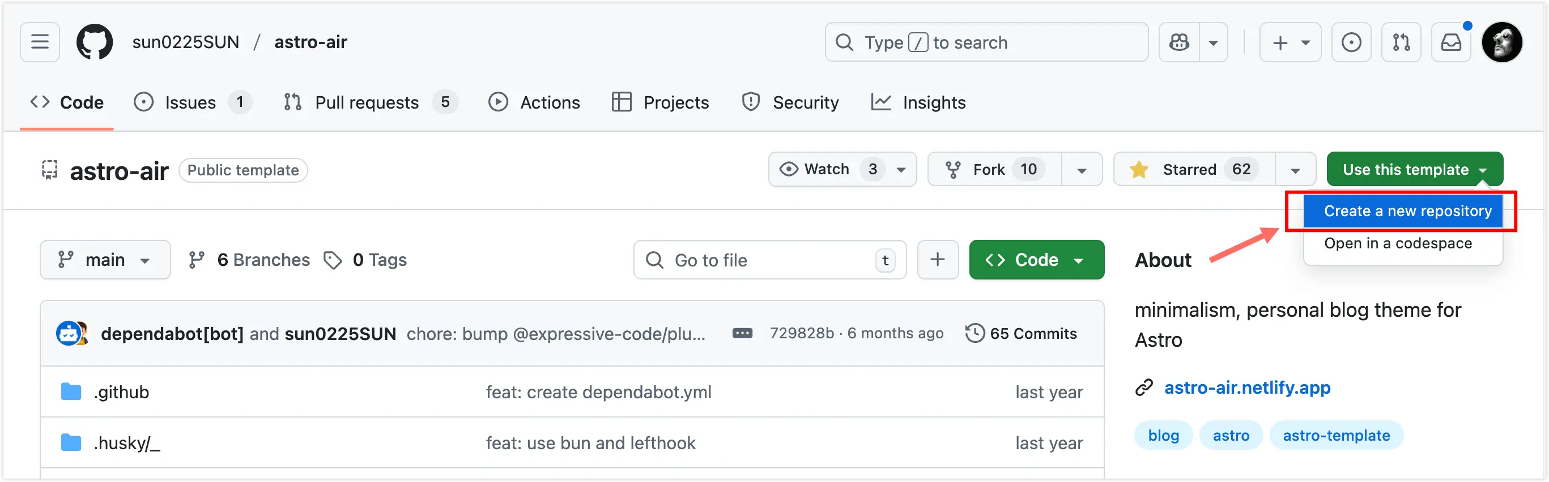1549x482 pixels.
Task: Fork the repository with Fork button
Action: coord(994,169)
